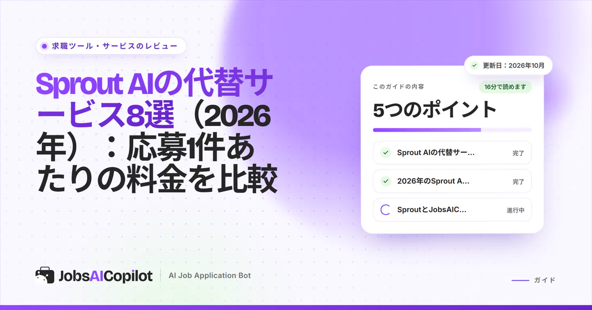This screenshot has height=310, width=592.
Task: Click the loading spinner for 'SproutとJobsAIC…'
Action: [x=386, y=210]
